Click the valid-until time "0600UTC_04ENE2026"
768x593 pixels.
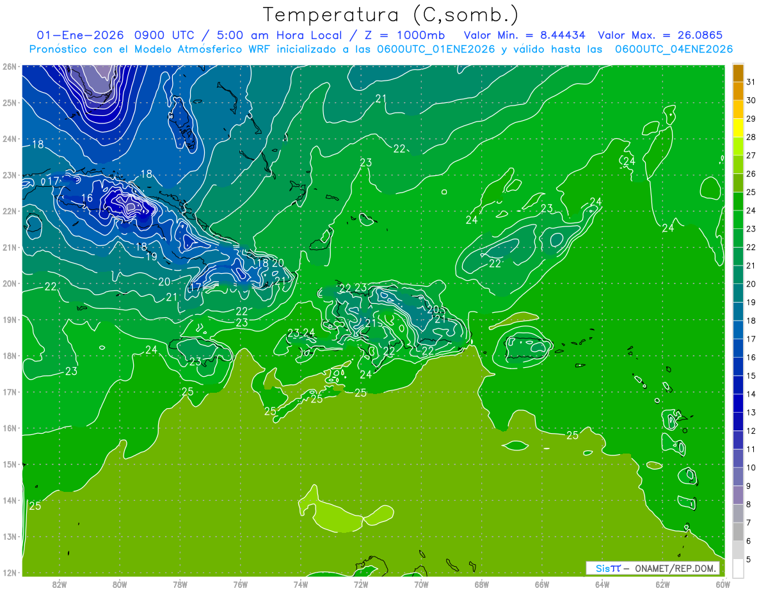point(673,49)
